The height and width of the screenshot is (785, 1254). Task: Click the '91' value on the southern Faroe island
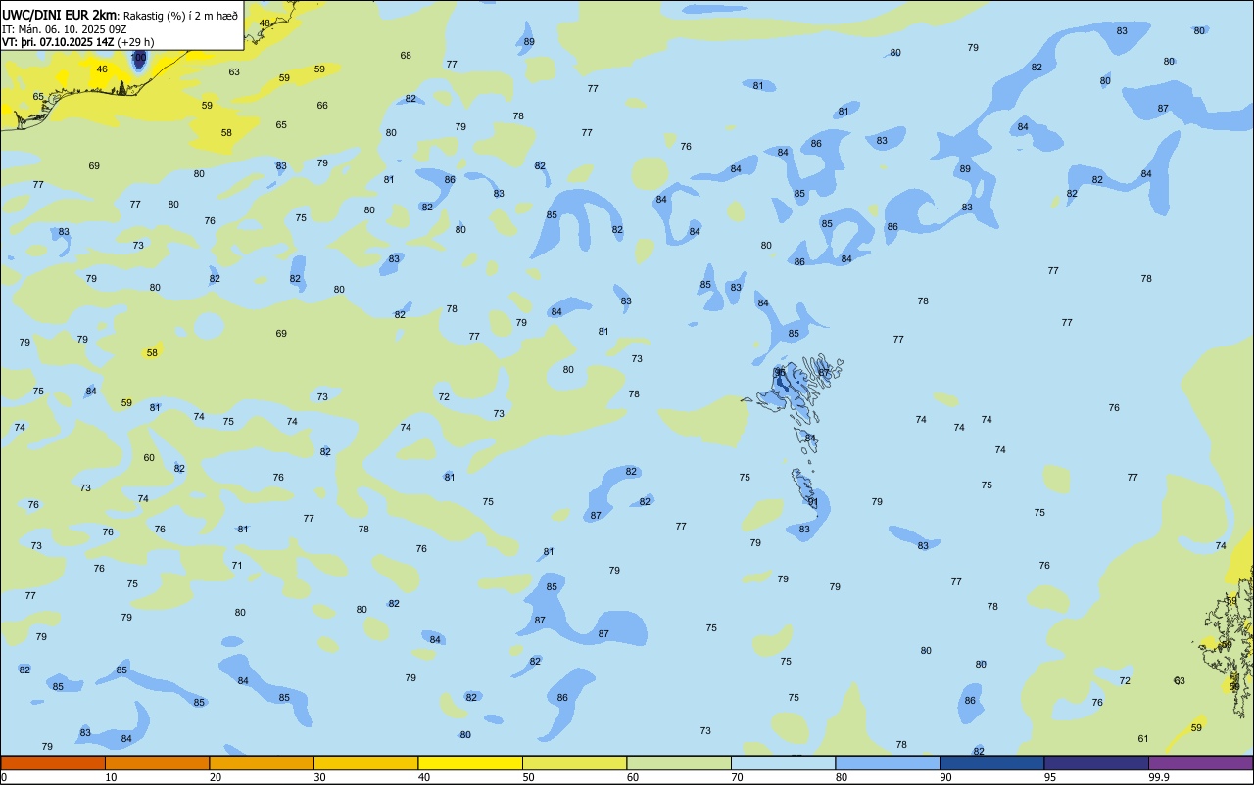click(x=812, y=501)
